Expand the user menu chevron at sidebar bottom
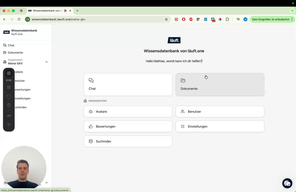Screen dimensions: 296x192 pyautogui.click(x=47, y=183)
